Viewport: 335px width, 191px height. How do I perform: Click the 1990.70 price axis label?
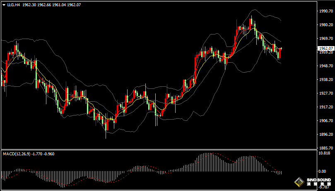(325, 11)
